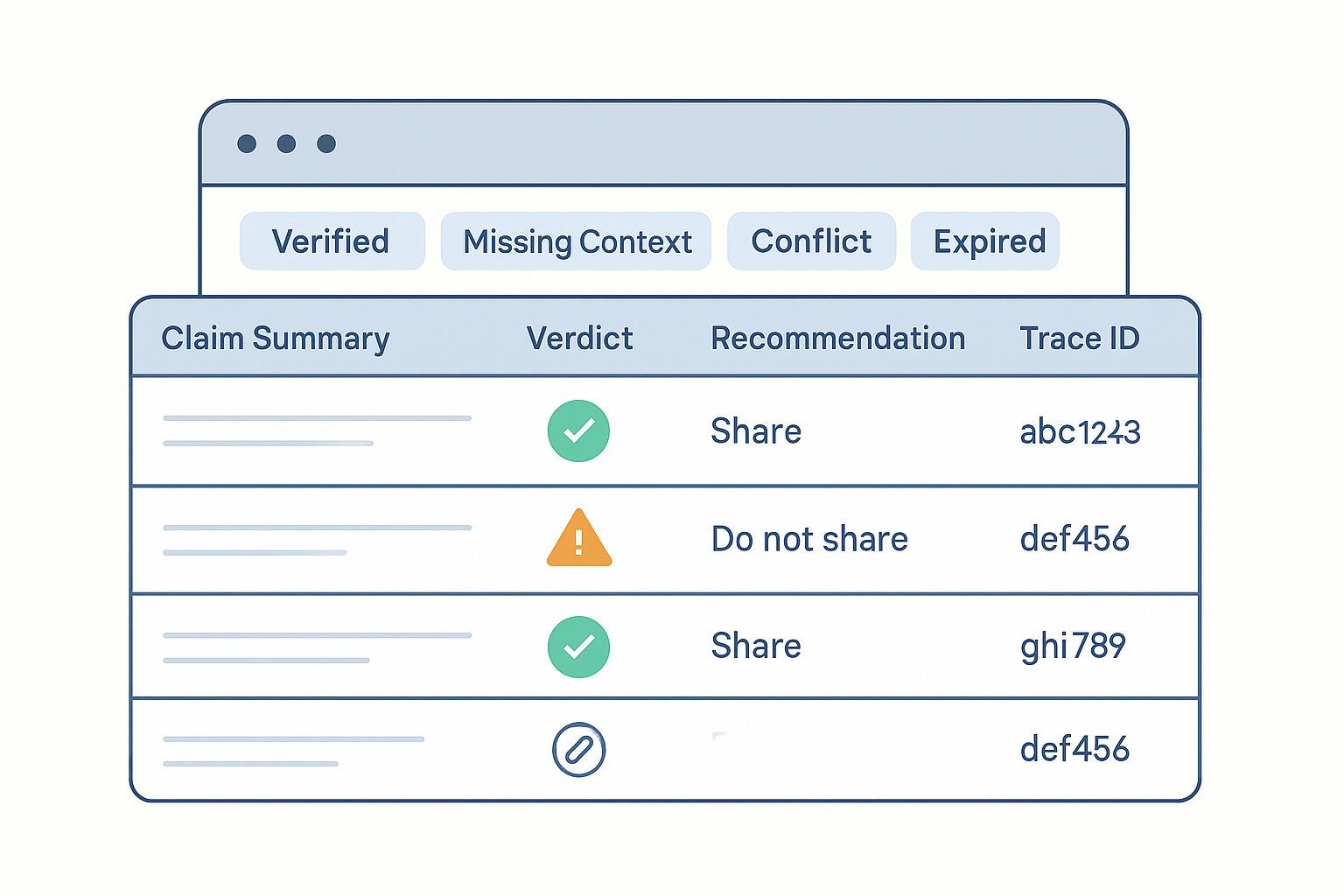Click the claim summary lines in the first row
Screen dimensions: 1344x896
point(317,430)
